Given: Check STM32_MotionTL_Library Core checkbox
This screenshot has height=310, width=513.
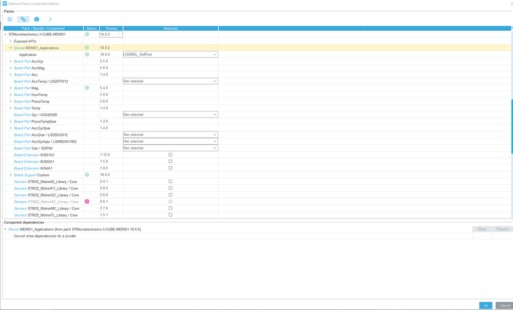Looking at the screenshot, I should (170, 215).
